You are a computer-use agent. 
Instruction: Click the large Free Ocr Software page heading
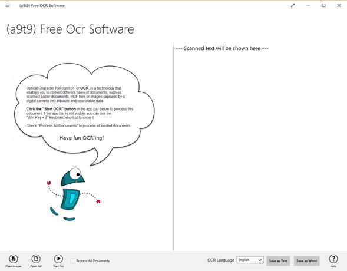point(70,29)
